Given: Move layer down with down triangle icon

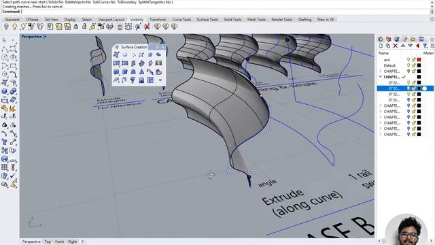Looking at the screenshot, I should click(x=410, y=46).
